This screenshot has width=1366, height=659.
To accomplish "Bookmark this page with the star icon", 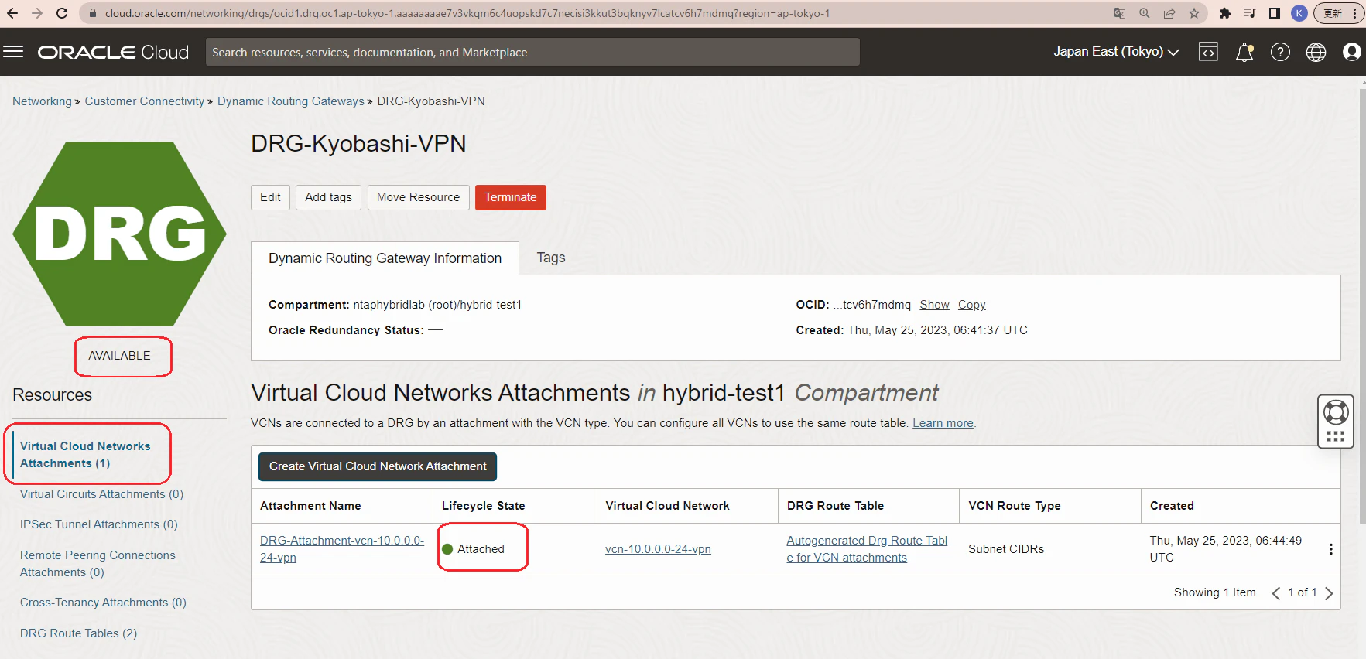I will pyautogui.click(x=1194, y=13).
